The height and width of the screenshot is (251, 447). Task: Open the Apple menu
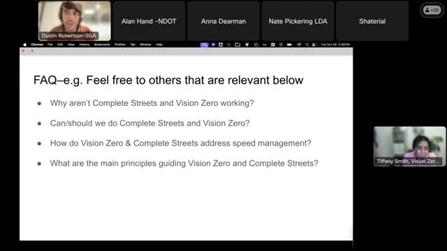pos(25,45)
